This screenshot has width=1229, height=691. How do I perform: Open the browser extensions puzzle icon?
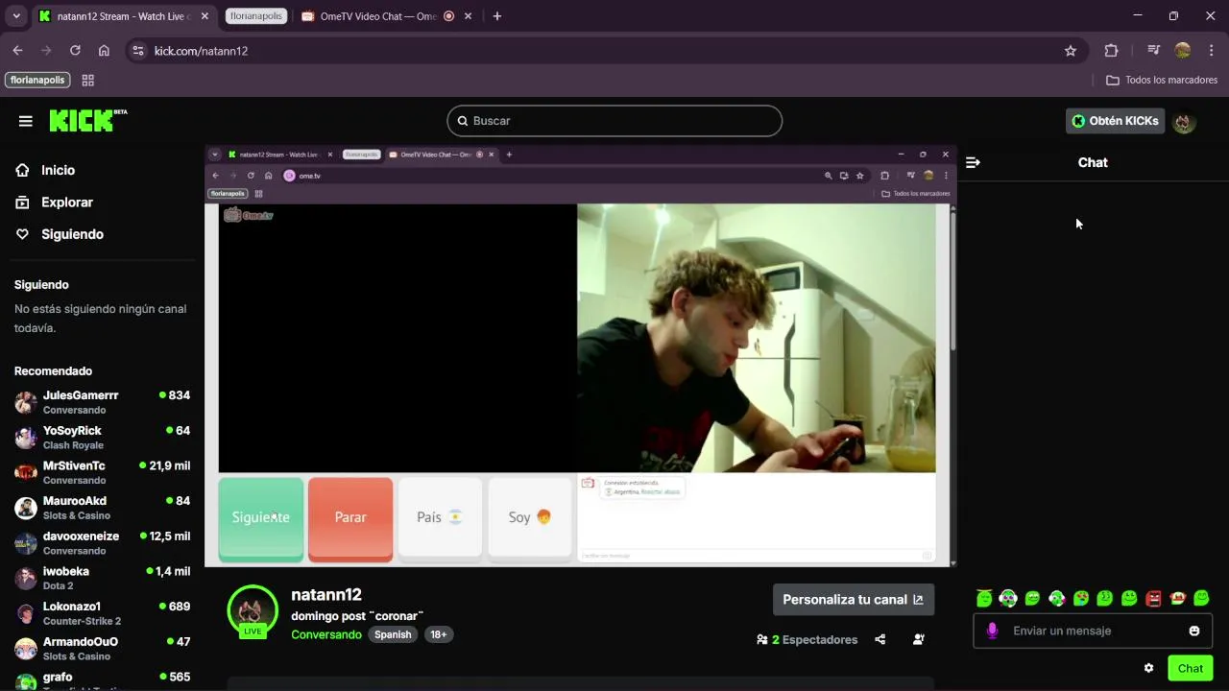(1112, 51)
